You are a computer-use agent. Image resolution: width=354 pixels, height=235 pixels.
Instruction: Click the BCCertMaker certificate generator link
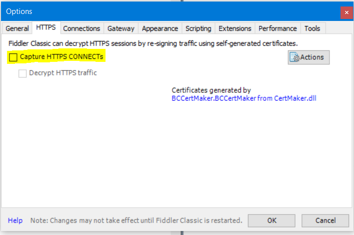(x=243, y=98)
